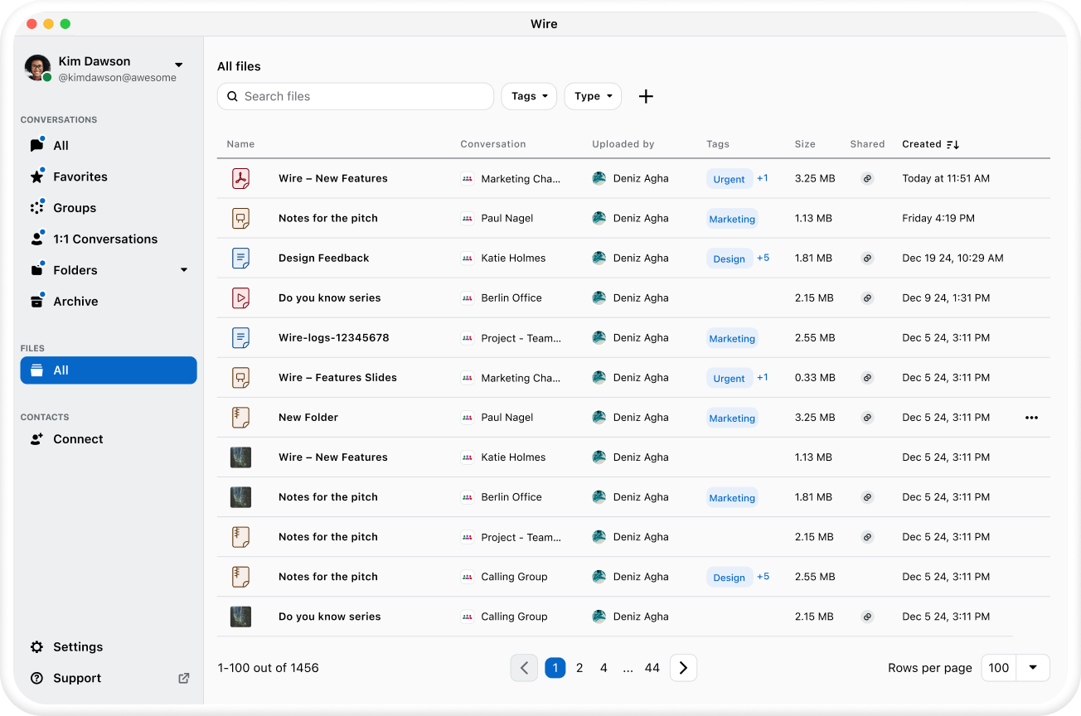Sort by the Size column header
Image resolution: width=1081 pixels, height=716 pixels.
(x=805, y=144)
